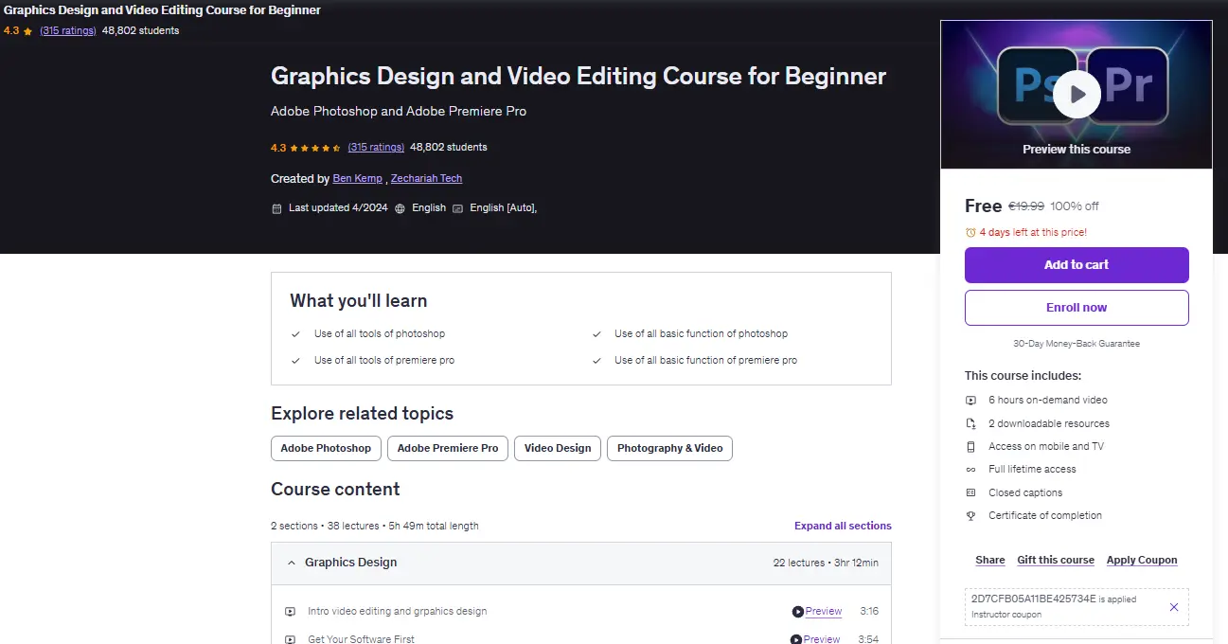Image resolution: width=1228 pixels, height=644 pixels.
Task: Click the 22 lectures • 3hr 12min text
Action: point(826,563)
